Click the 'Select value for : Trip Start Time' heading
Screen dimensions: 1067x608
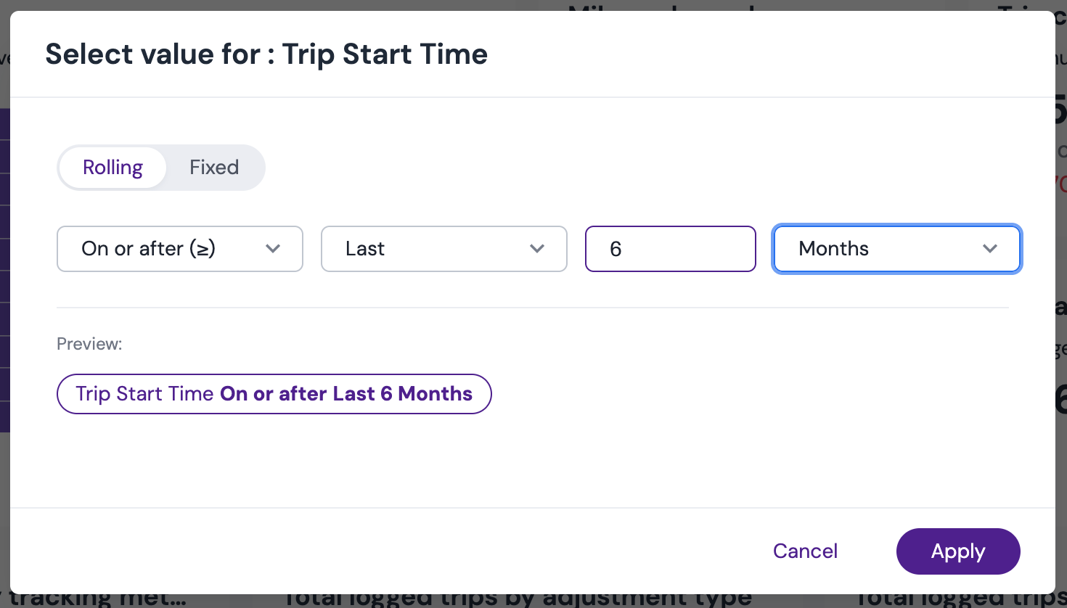point(266,54)
